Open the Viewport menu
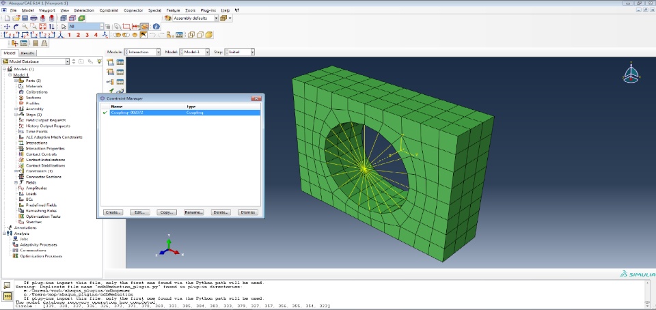Viewport: 656px width, 310px height. click(46, 10)
